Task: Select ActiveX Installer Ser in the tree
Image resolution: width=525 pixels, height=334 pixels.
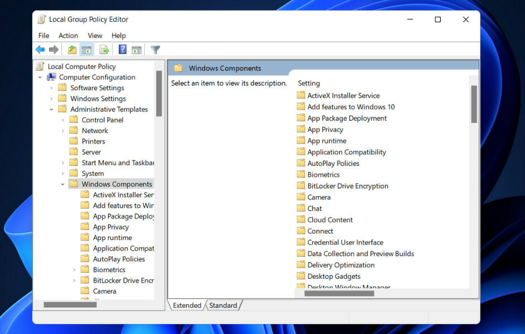Action: pyautogui.click(x=123, y=195)
